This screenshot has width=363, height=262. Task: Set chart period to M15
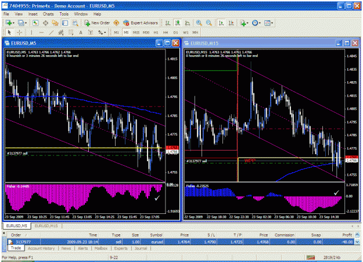[x=136, y=32]
